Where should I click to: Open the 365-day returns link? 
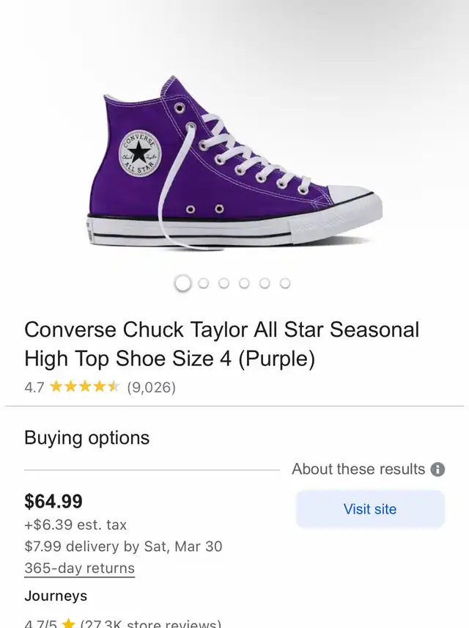pos(80,569)
